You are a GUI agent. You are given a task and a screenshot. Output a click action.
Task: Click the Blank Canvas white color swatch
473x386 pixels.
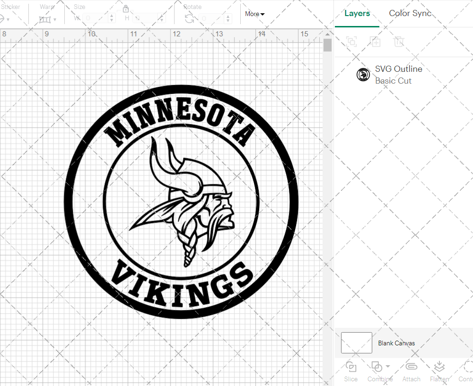(x=356, y=343)
